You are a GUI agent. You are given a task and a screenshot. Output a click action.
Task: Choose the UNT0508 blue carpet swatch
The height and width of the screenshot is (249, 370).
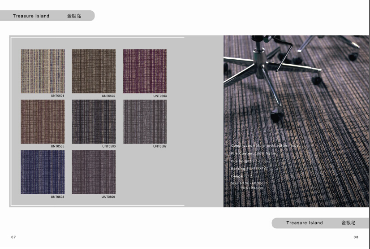point(43,172)
